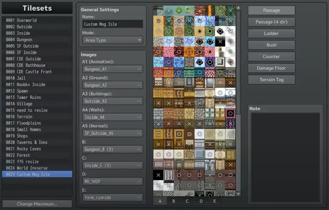Viewport: 329px width, 210px height.
Task: Select tileset 0023 ff6 resize
Action: point(37,162)
